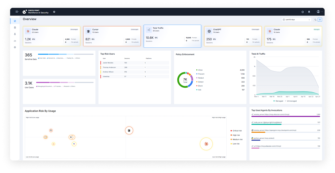Toggle the Unmanaged series in traffic legend
335x173 pixels.
tap(291, 101)
